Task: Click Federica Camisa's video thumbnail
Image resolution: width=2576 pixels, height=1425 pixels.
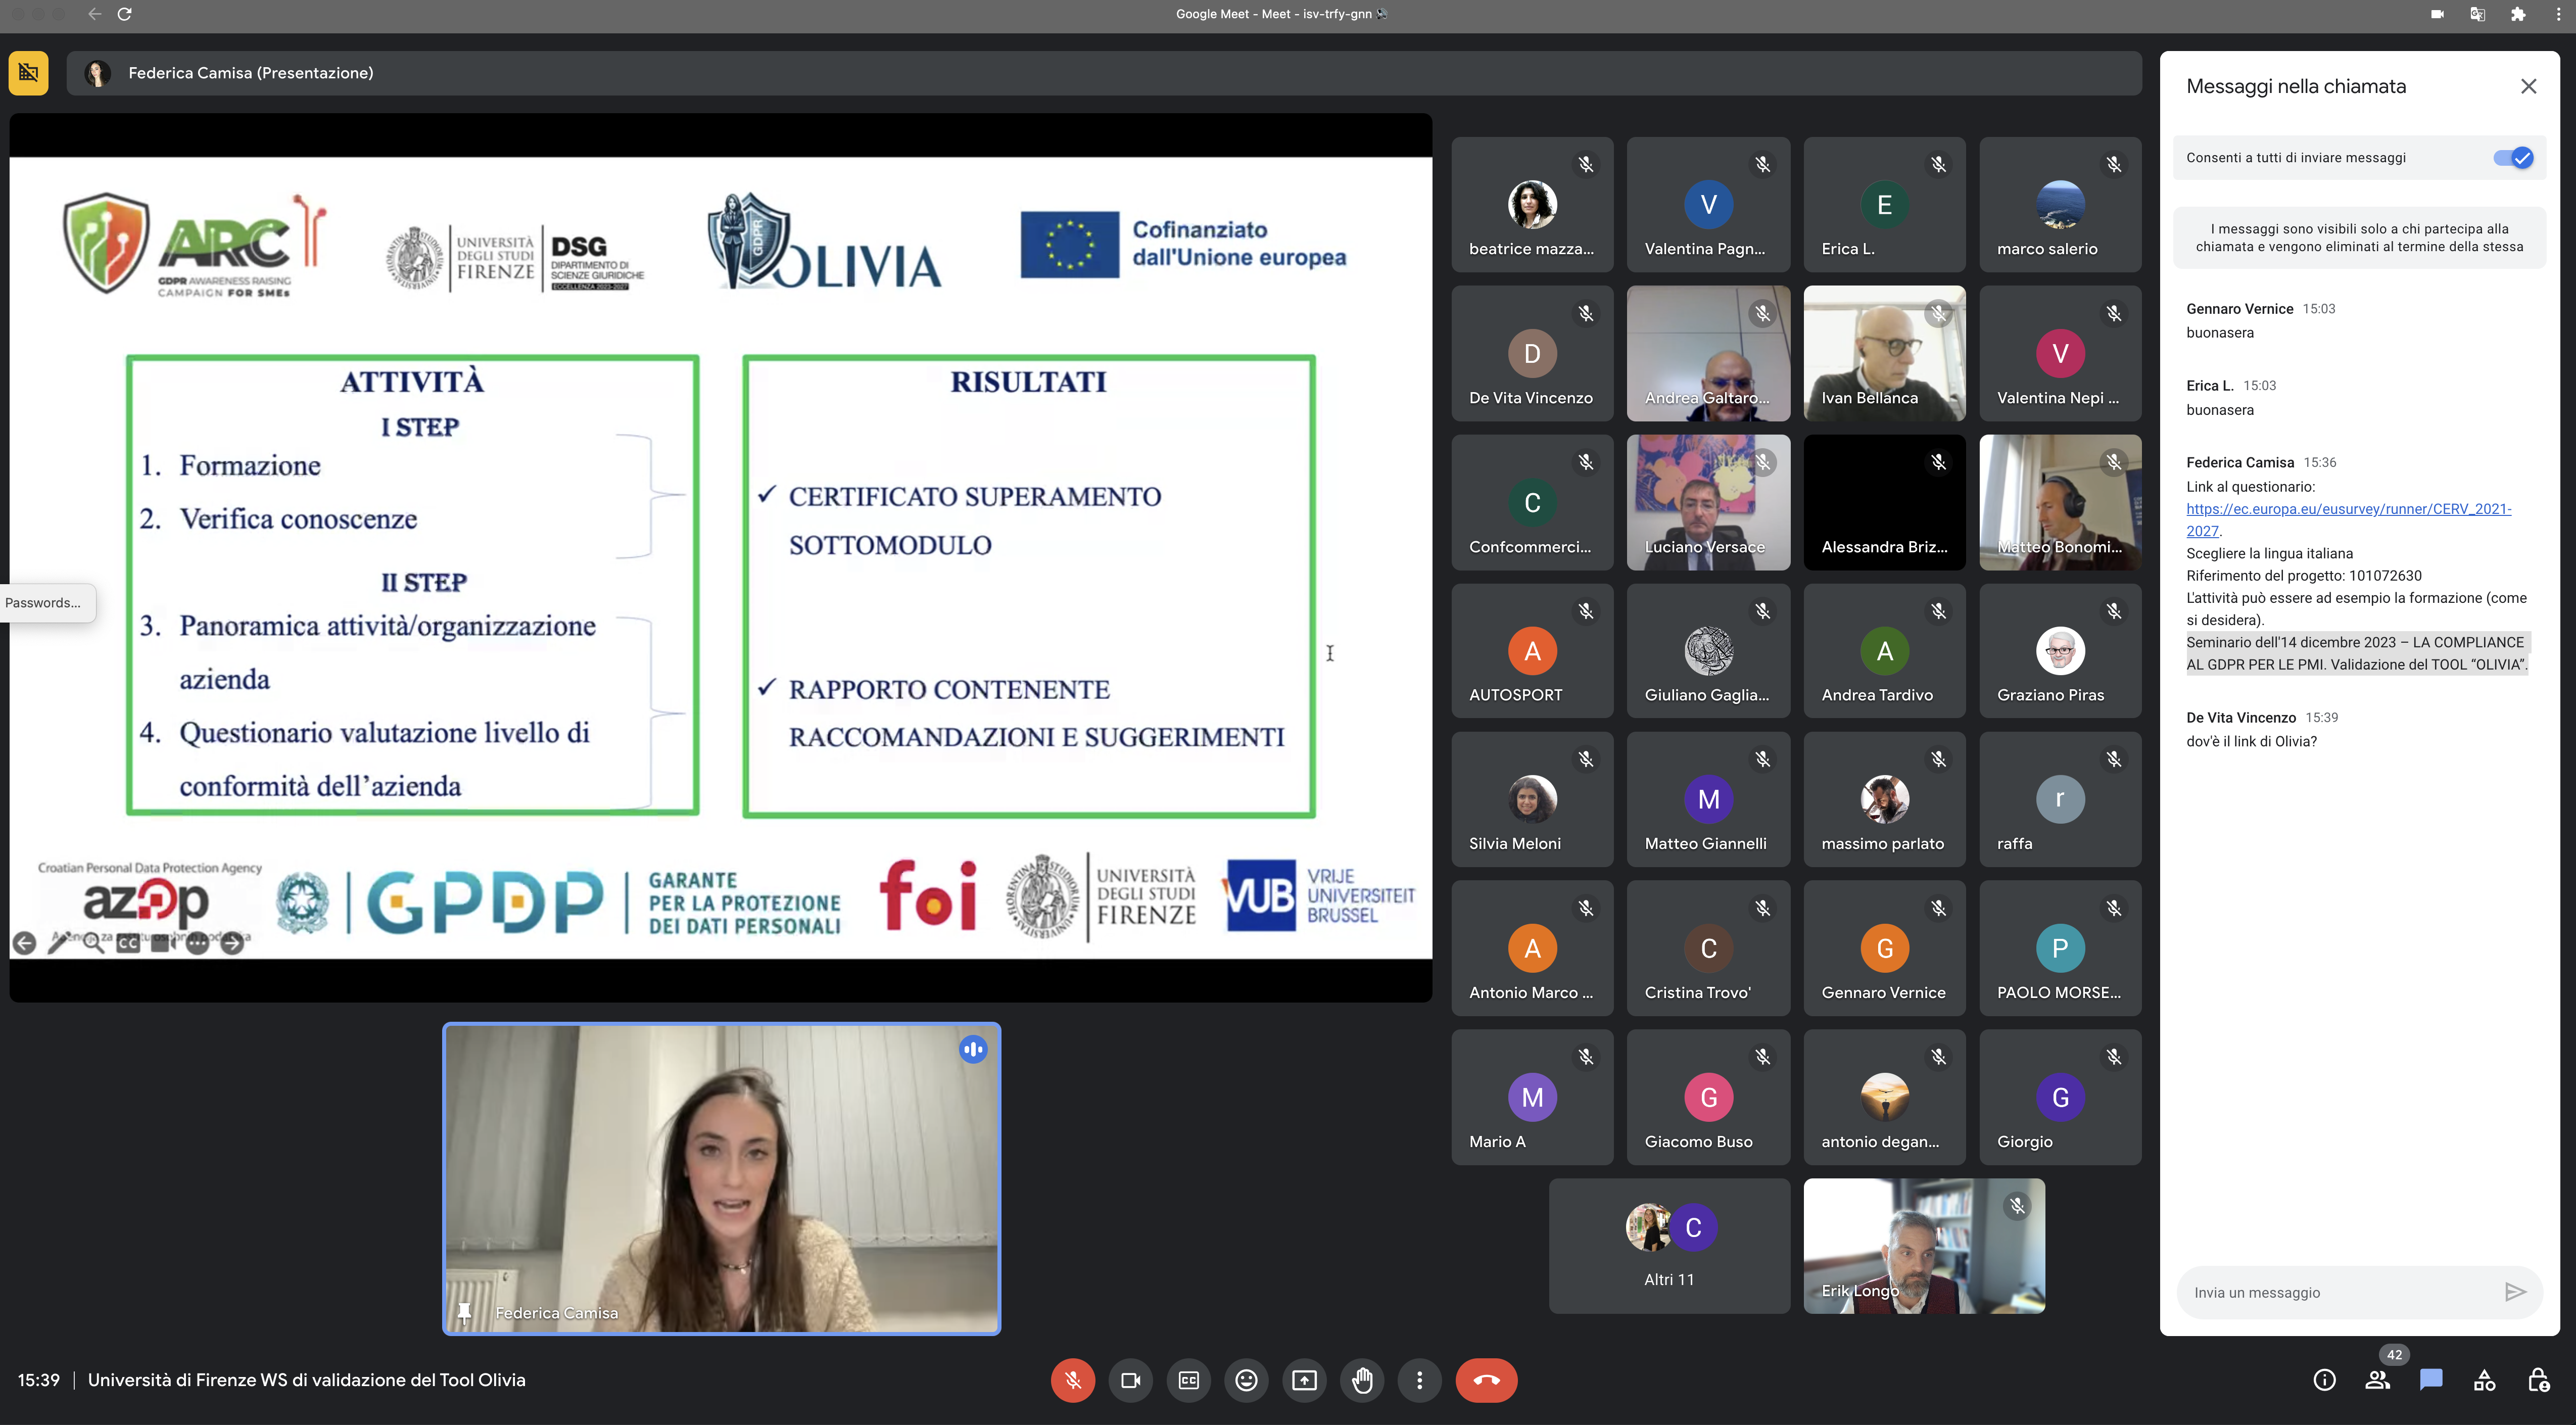Action: pos(721,1178)
